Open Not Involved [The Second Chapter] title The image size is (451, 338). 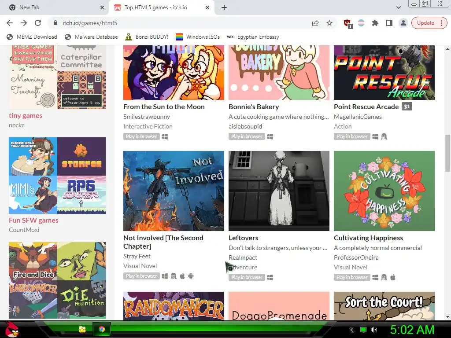163,242
